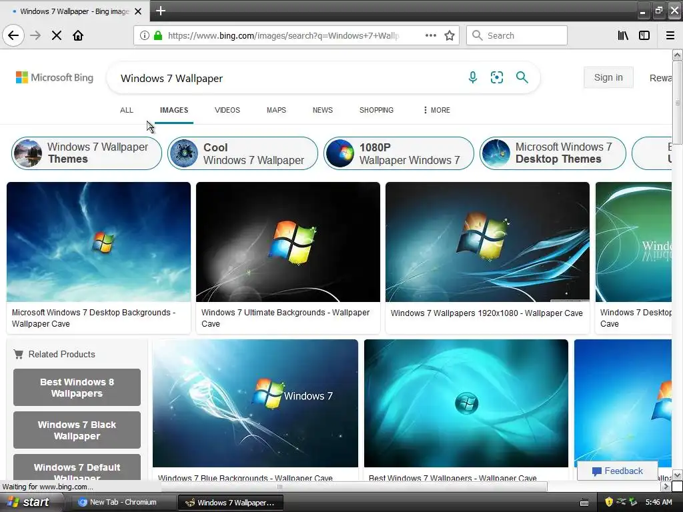The width and height of the screenshot is (683, 512).
Task: Toggle the sidebar view icon
Action: click(x=644, y=35)
